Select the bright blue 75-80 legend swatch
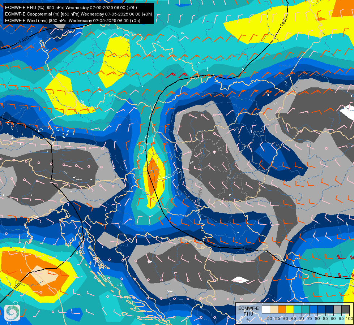 (314, 309)
